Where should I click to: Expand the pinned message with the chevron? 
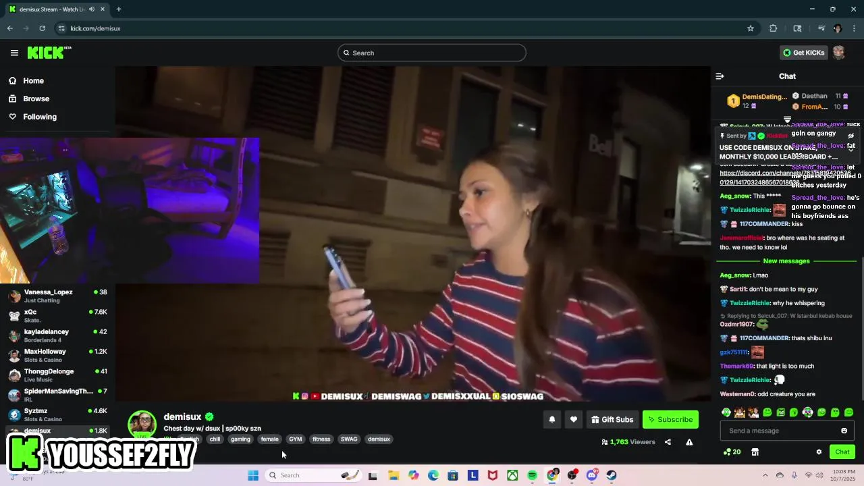[850, 150]
